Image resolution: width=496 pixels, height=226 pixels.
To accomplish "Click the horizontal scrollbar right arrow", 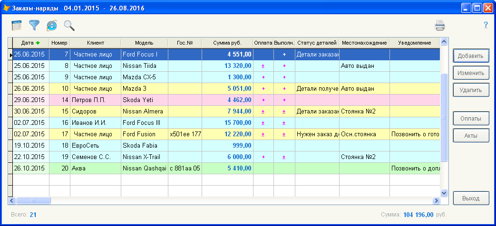I will pyautogui.click(x=436, y=200).
